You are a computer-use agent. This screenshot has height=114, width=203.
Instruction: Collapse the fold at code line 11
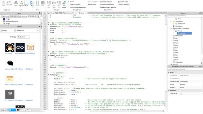(49, 23)
